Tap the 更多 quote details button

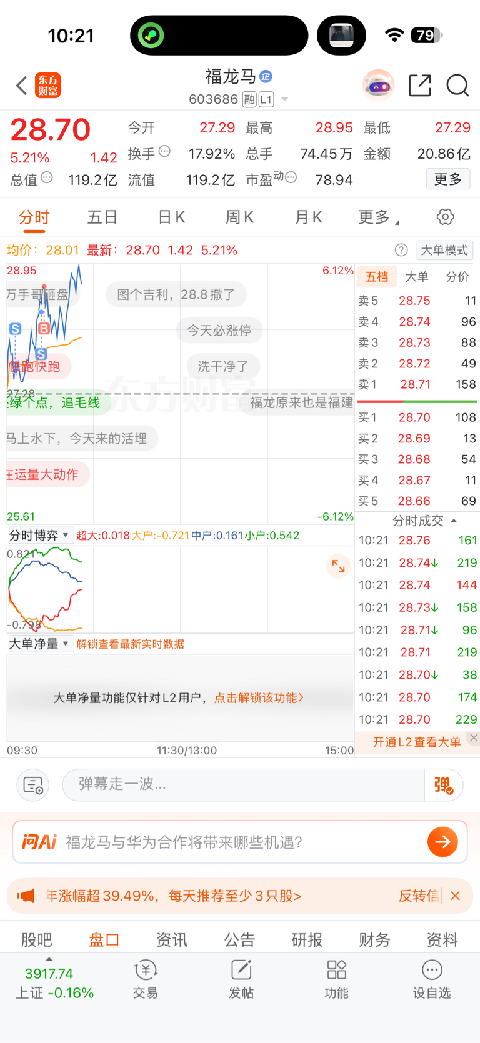[x=448, y=179]
